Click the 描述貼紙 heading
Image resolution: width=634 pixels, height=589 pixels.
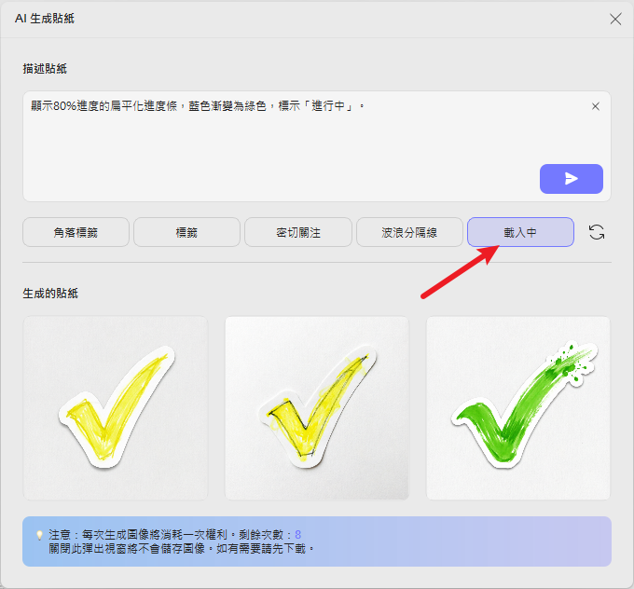tap(45, 69)
